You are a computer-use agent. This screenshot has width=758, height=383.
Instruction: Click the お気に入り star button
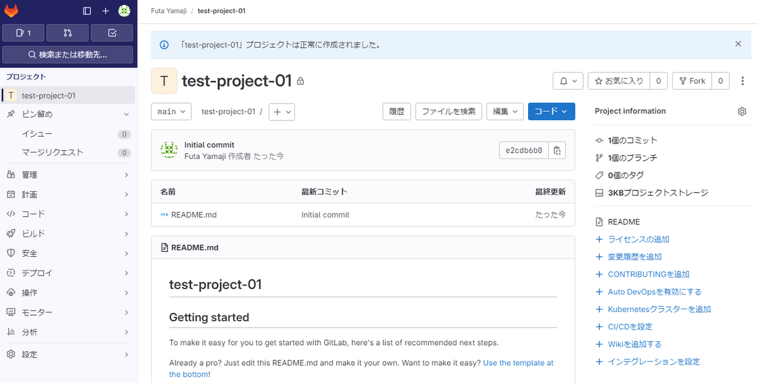[x=619, y=81]
